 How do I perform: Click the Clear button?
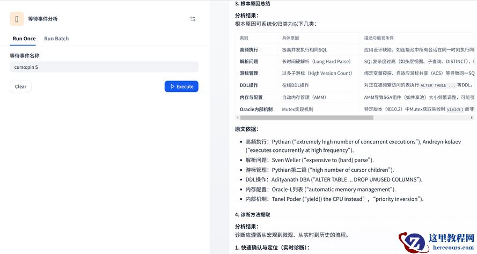[20, 86]
